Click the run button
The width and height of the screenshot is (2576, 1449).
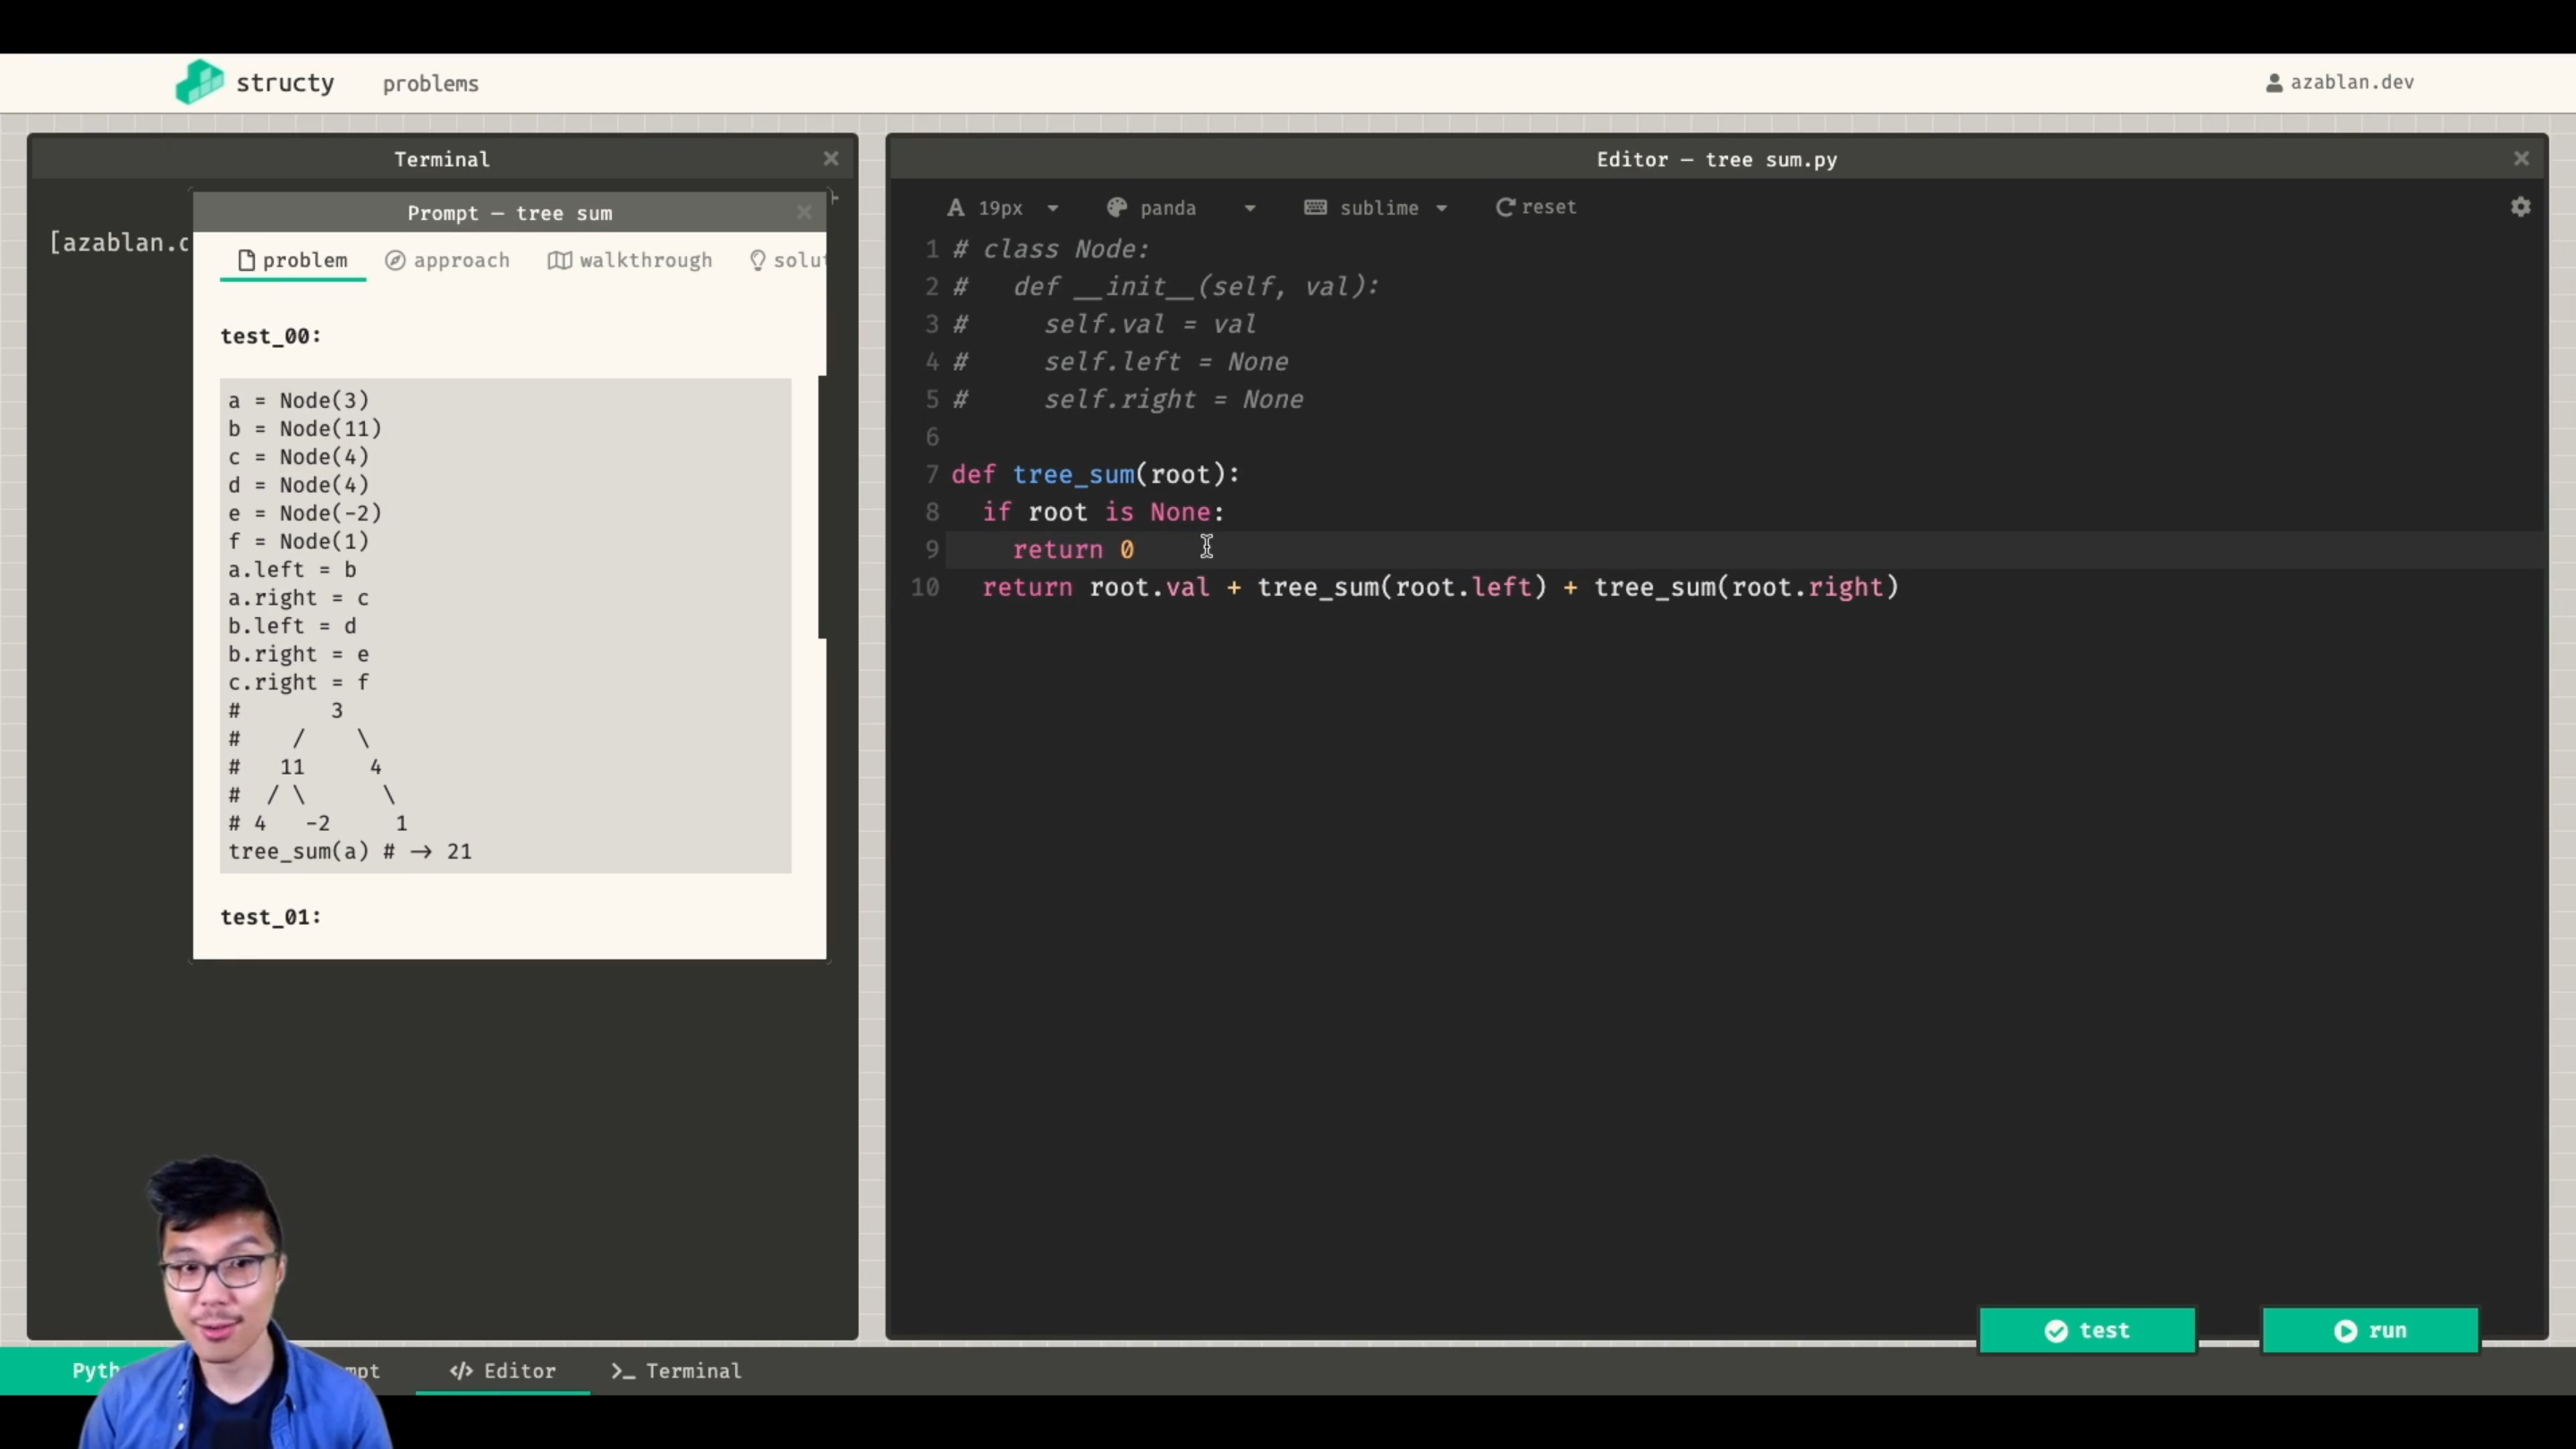[2370, 1330]
